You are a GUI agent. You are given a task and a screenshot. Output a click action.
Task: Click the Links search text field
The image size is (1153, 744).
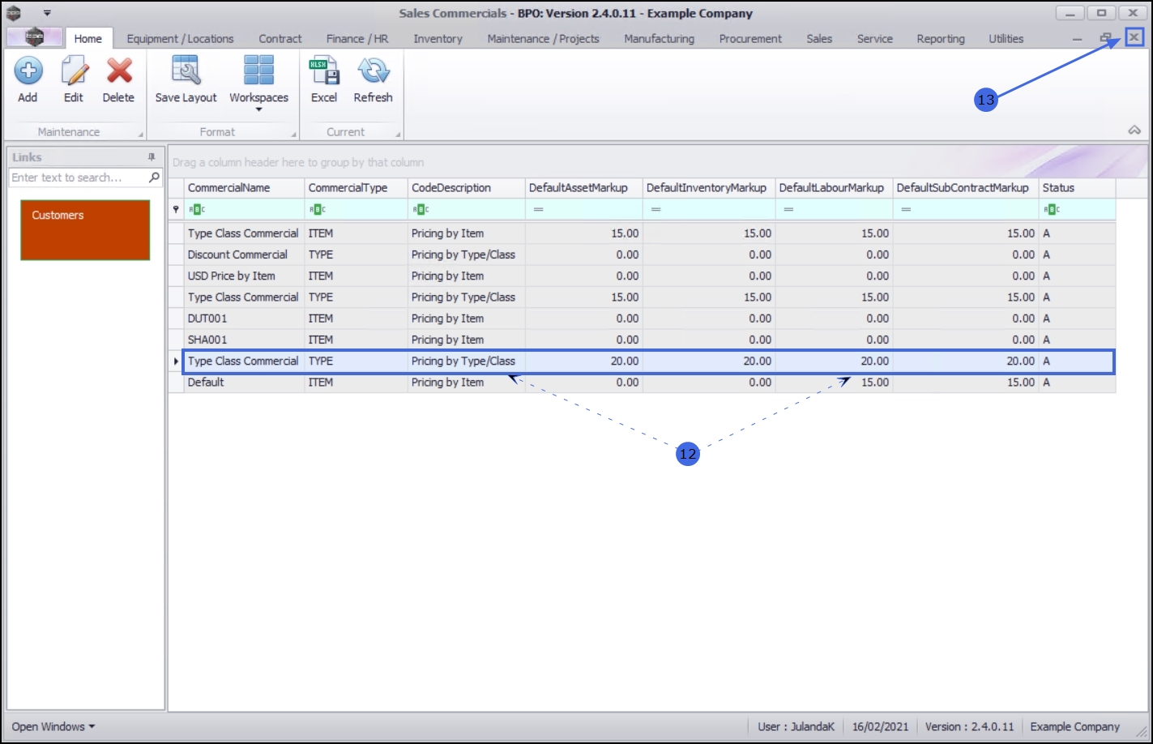point(77,177)
